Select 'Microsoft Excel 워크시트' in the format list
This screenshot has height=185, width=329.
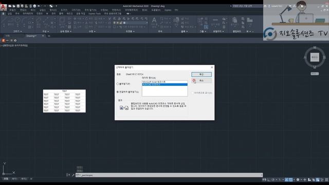(164, 82)
